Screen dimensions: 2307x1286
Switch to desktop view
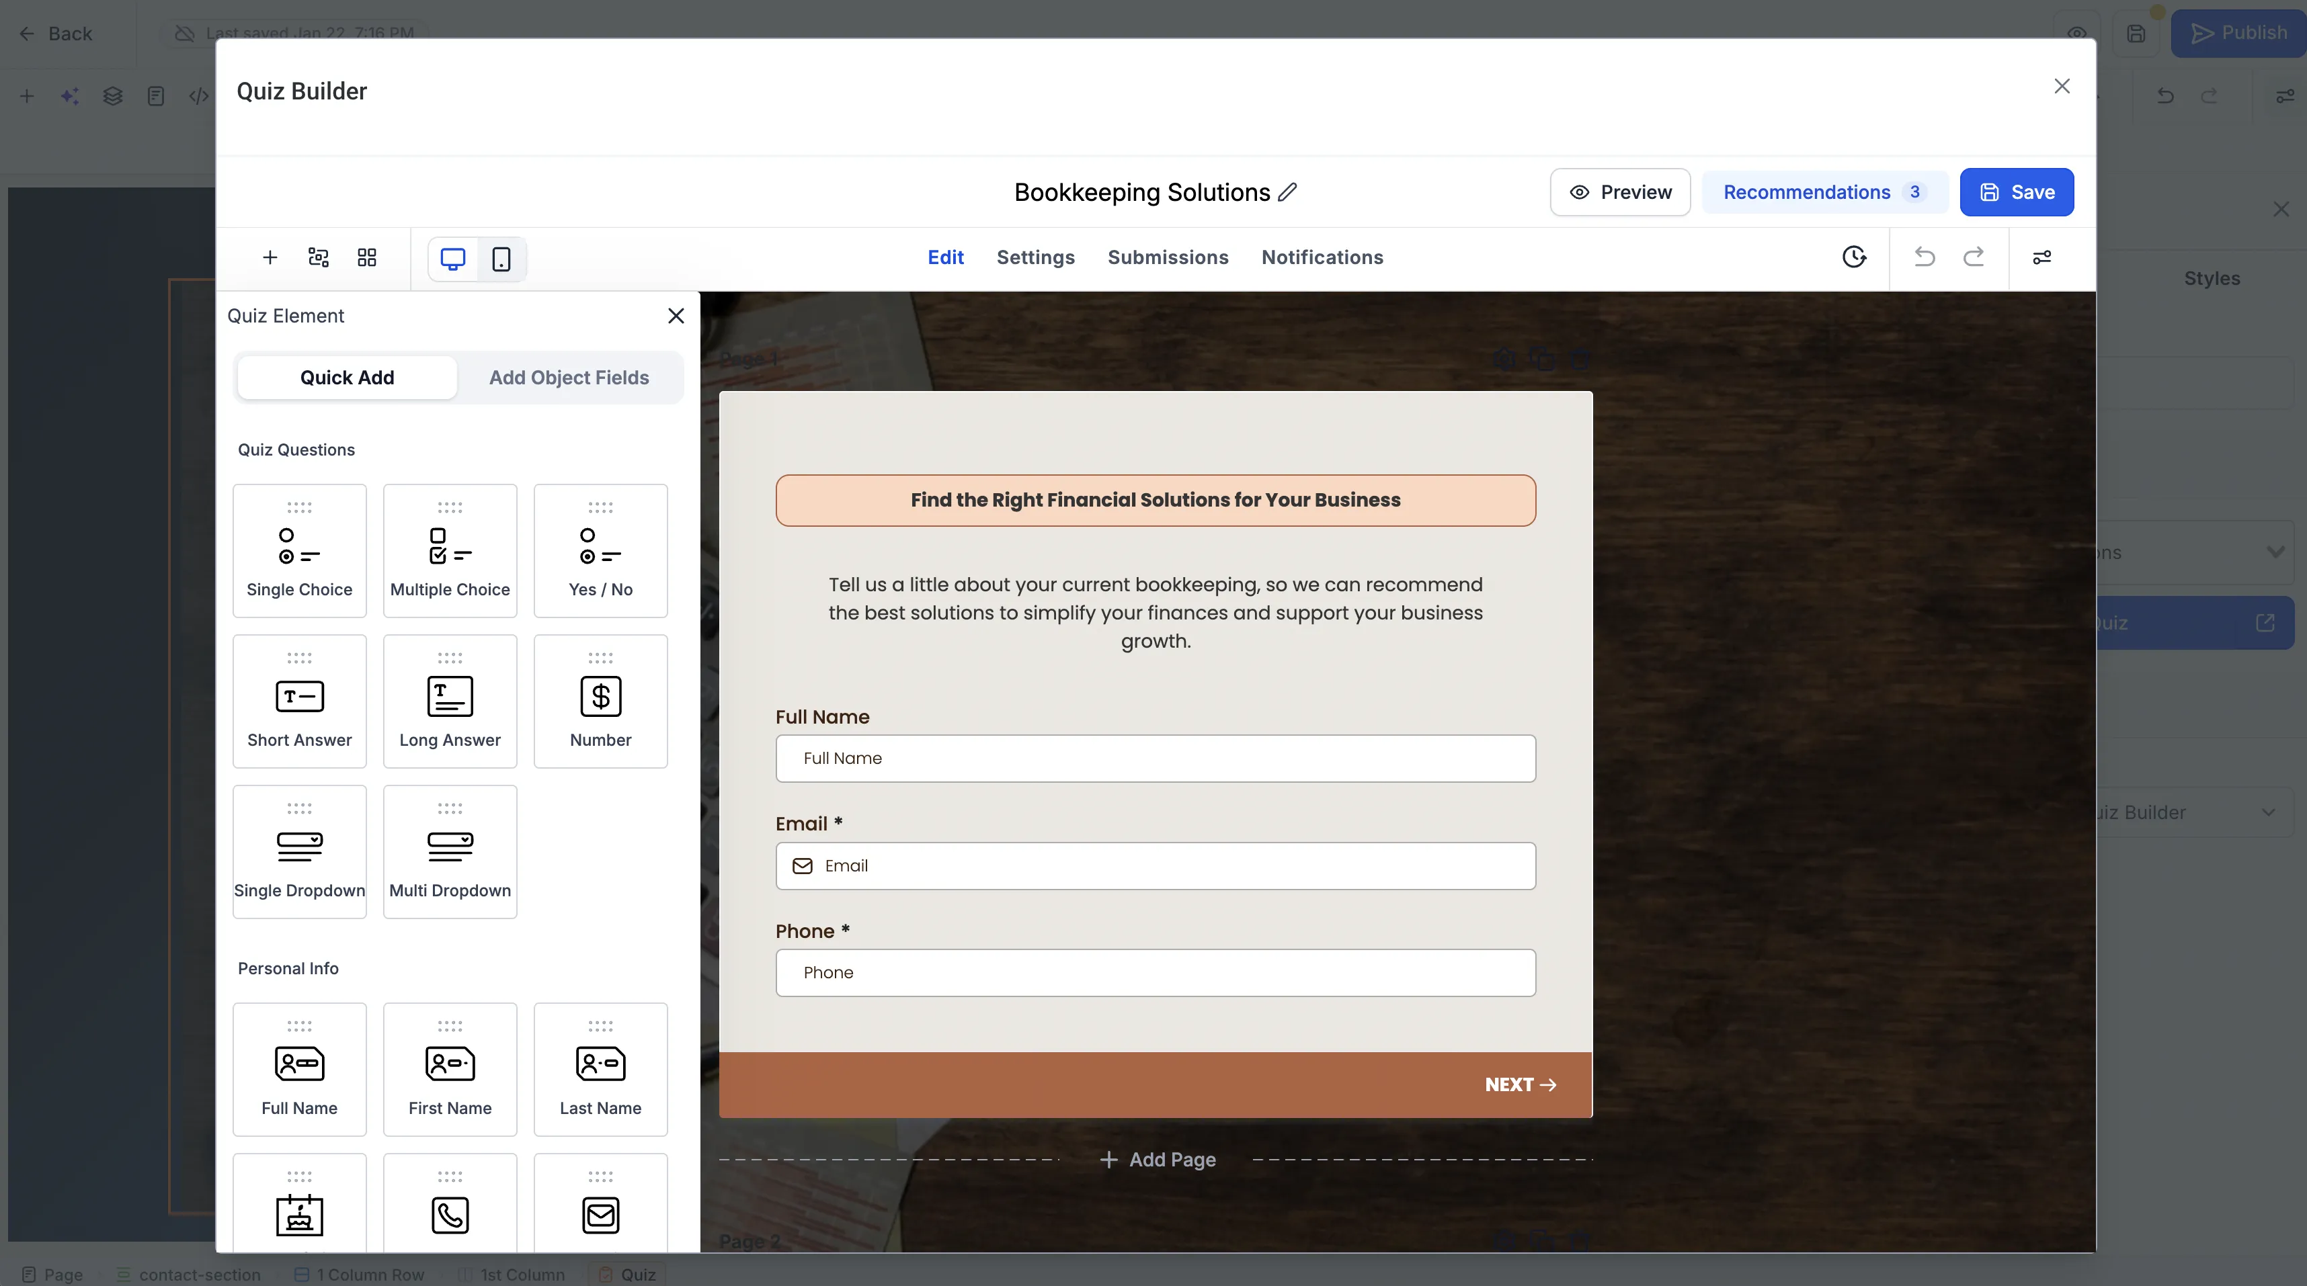pos(453,259)
